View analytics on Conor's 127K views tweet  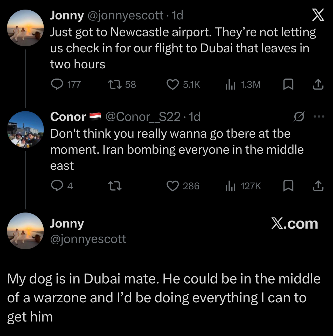pos(230,186)
